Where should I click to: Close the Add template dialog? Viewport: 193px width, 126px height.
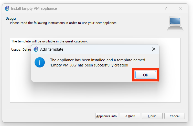point(154,49)
